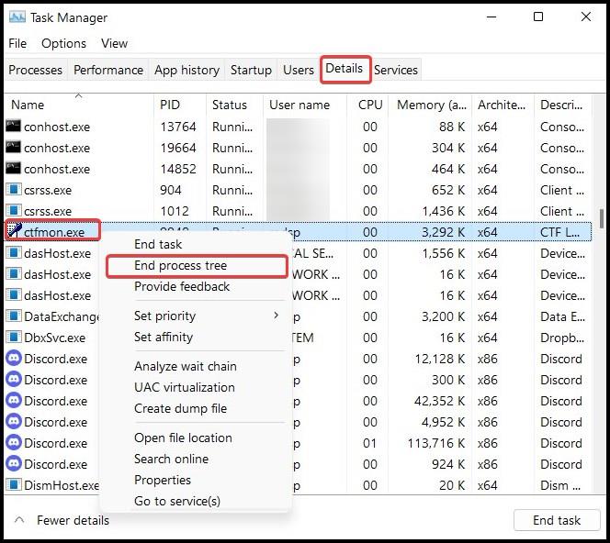The width and height of the screenshot is (610, 543).
Task: Open the Options menu
Action: [63, 43]
